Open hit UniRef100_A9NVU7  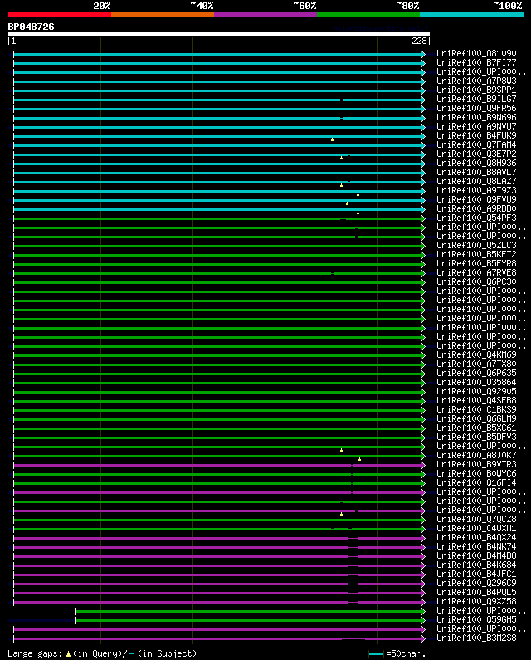tap(476, 127)
